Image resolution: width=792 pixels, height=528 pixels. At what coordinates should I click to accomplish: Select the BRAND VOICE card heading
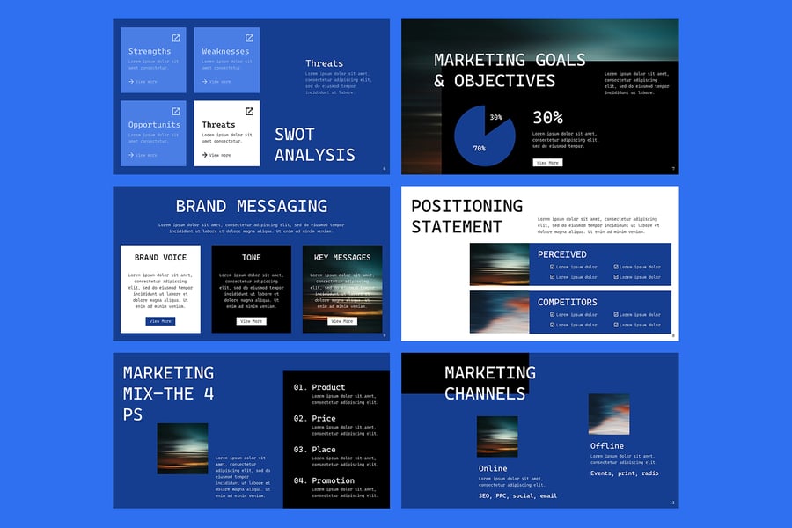160,258
